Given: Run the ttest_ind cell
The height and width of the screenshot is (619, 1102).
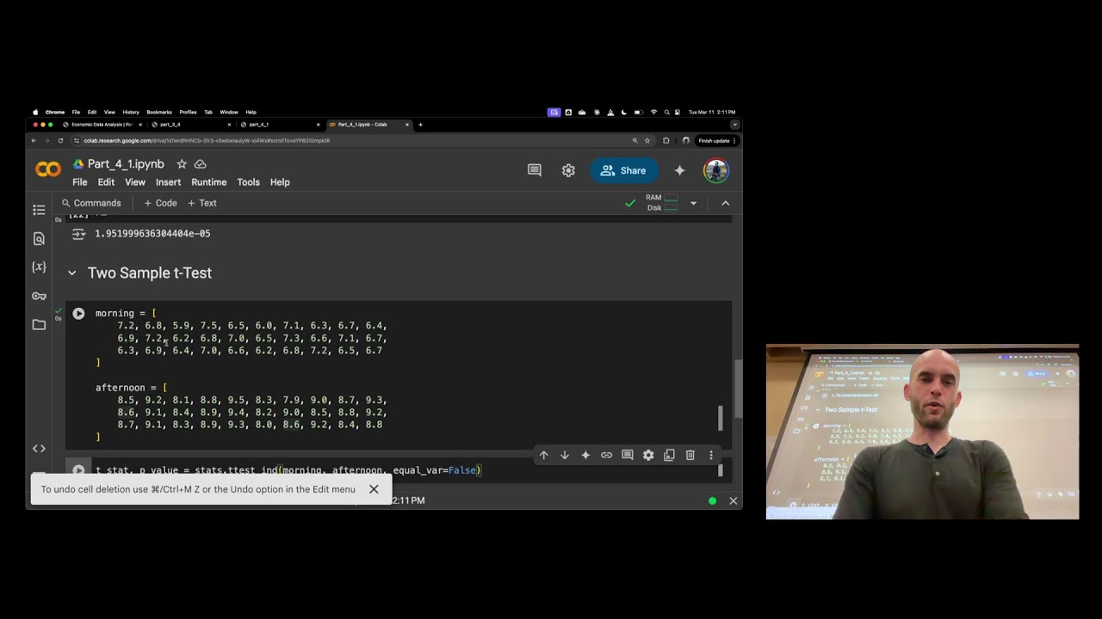Looking at the screenshot, I should [x=78, y=470].
